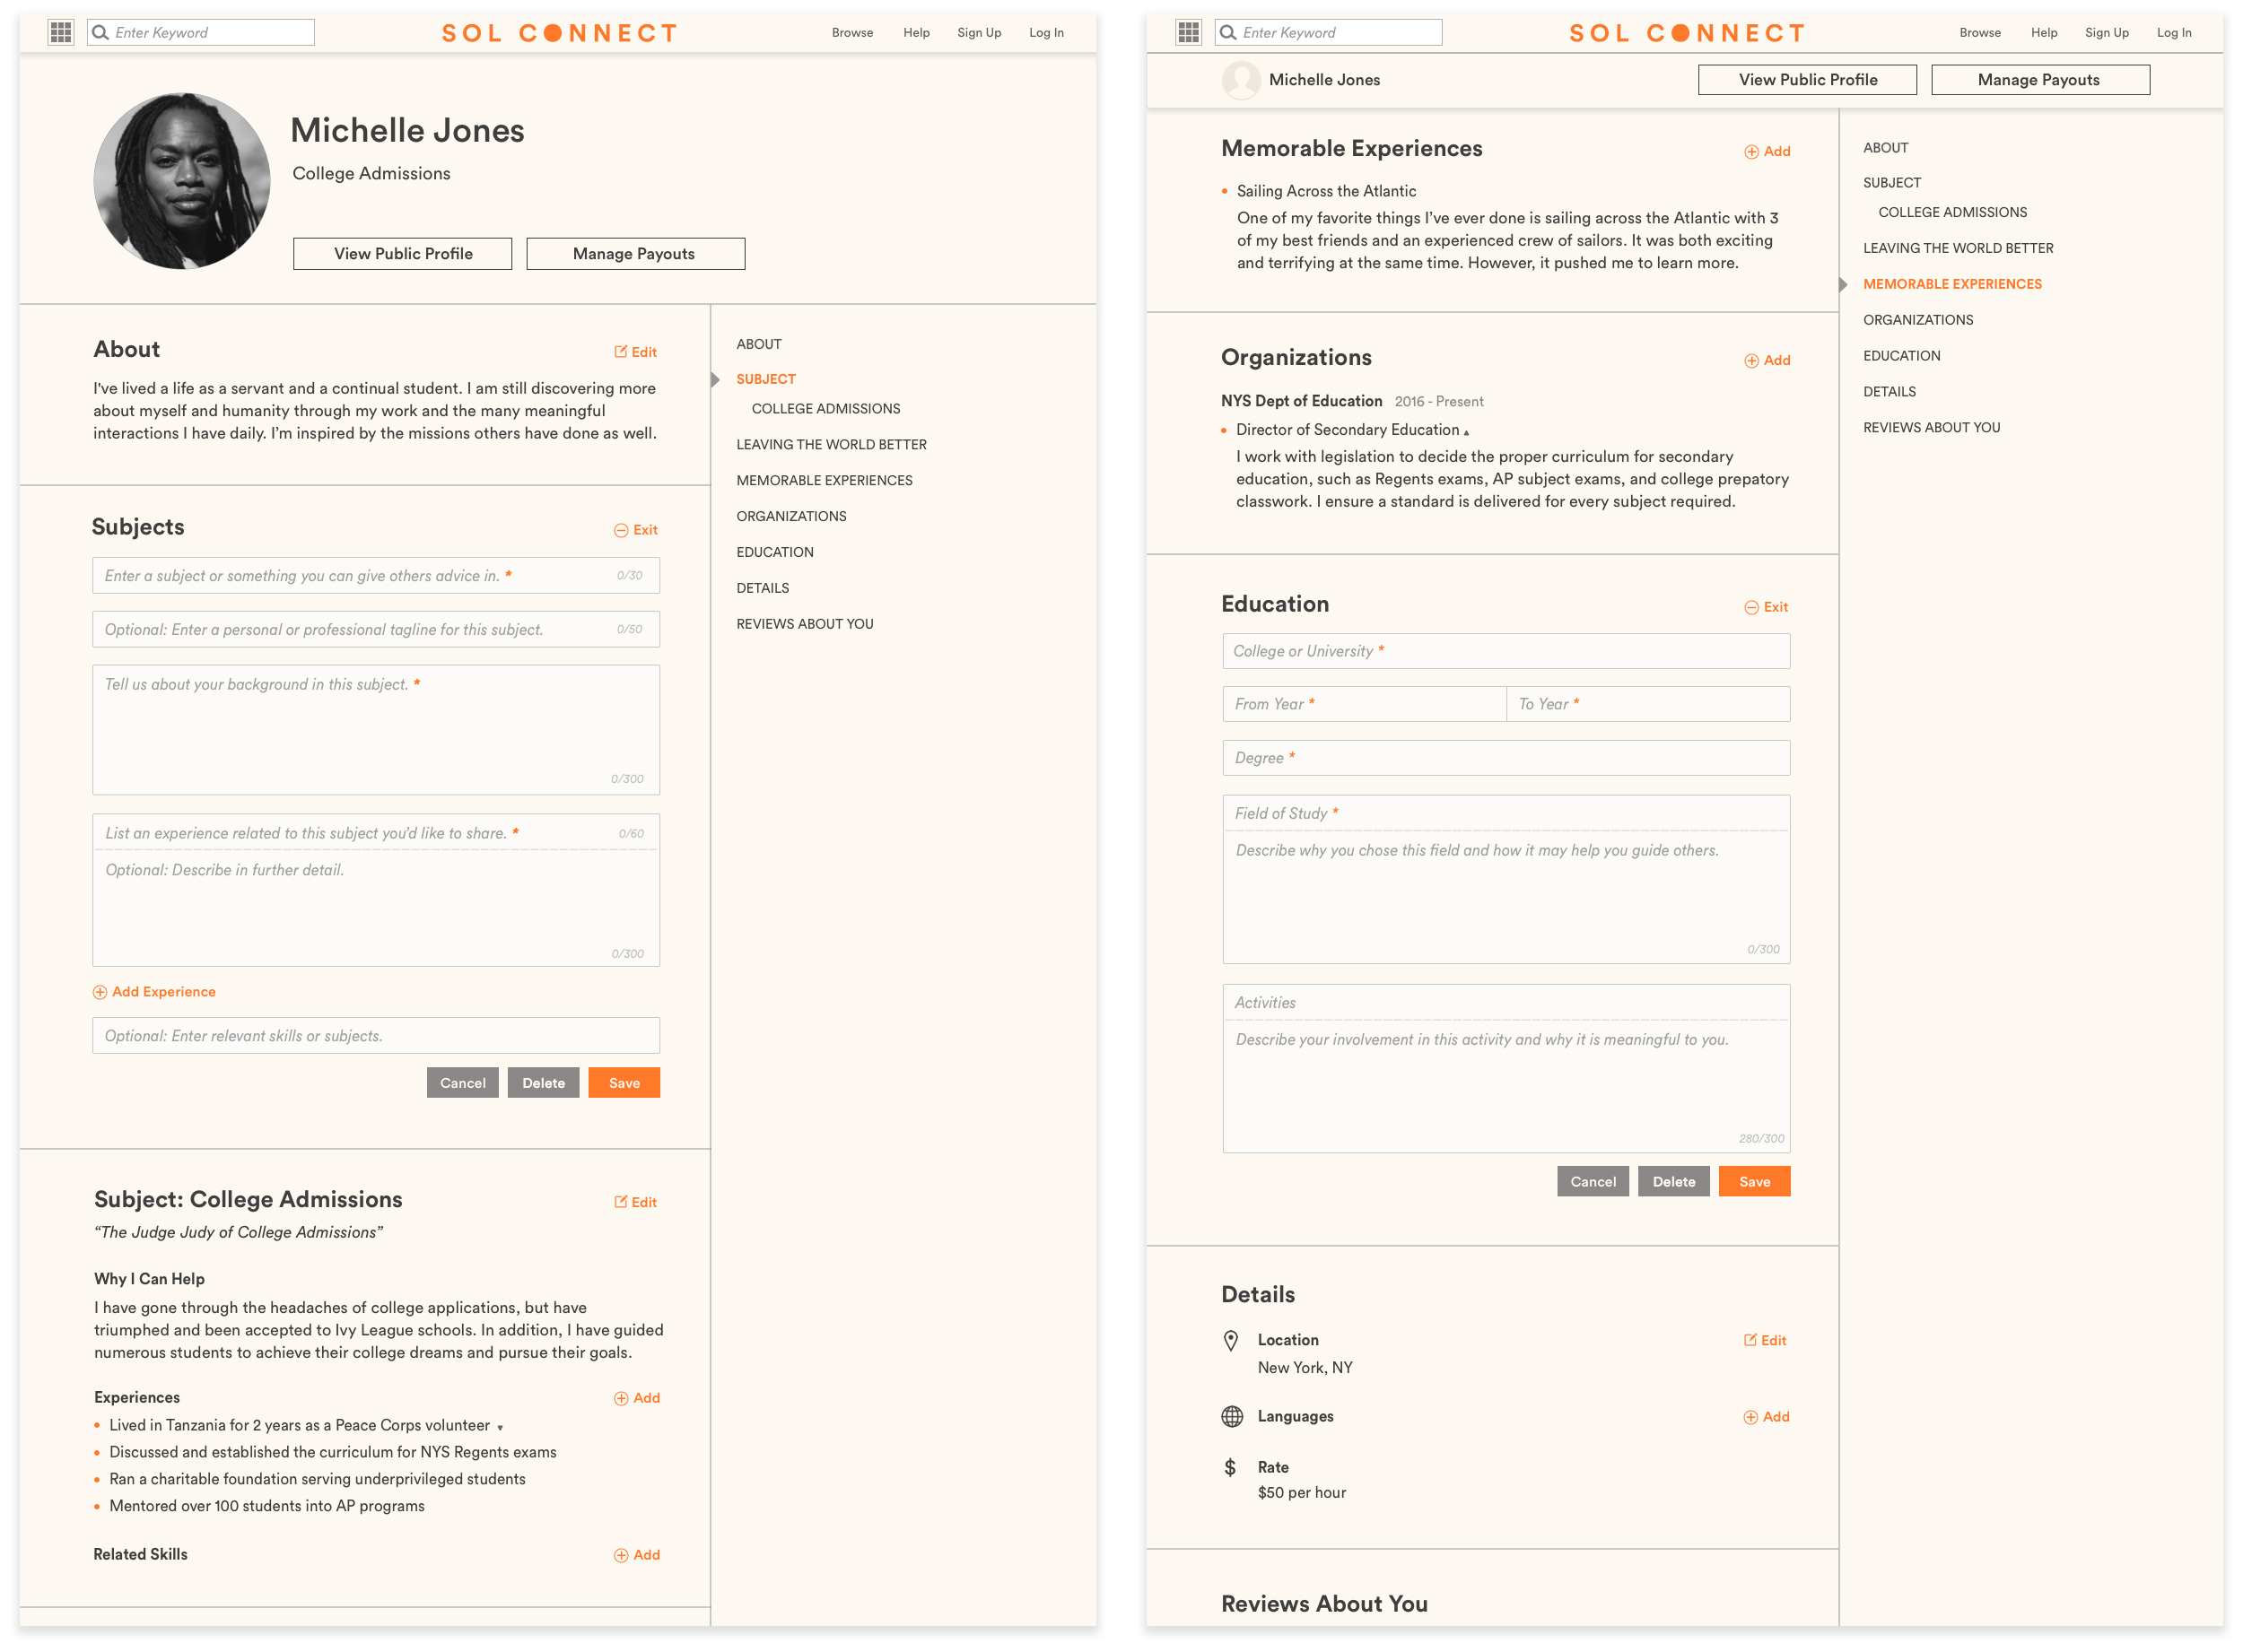The height and width of the screenshot is (1652, 2243).
Task: Click Exit icon in Education section
Action: click(1750, 607)
